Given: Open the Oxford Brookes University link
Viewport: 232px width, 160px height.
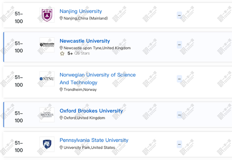Looking at the screenshot, I should click(x=91, y=111).
